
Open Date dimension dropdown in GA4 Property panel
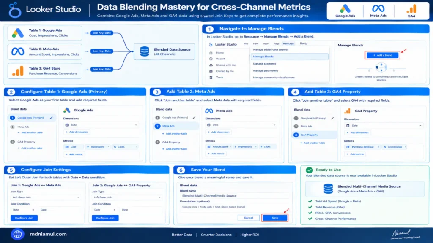pos(384,126)
